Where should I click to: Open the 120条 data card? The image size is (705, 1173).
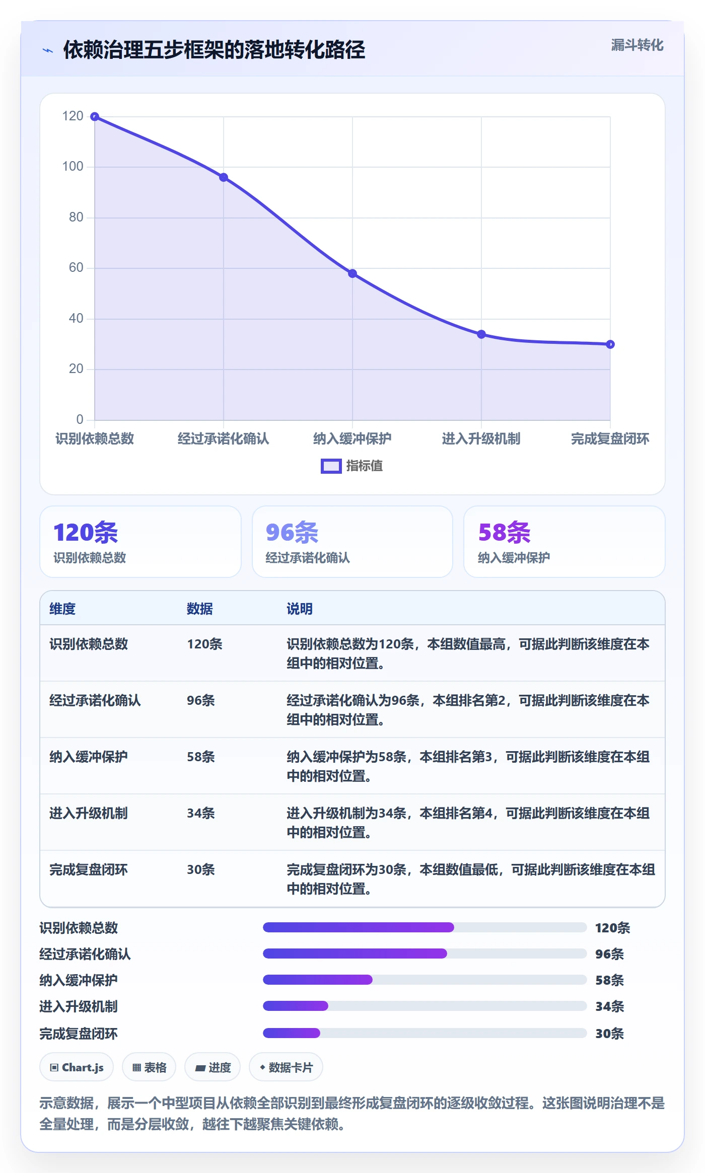click(x=140, y=542)
